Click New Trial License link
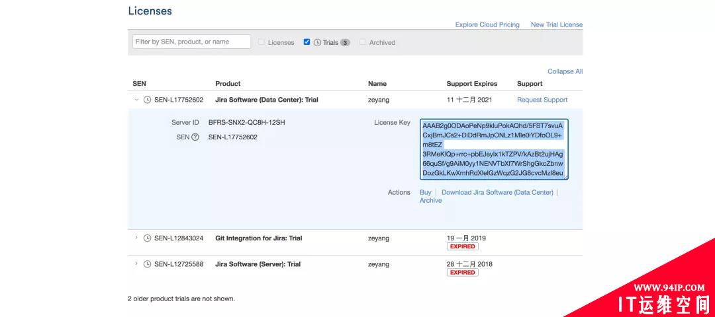The width and height of the screenshot is (715, 317). 556,24
